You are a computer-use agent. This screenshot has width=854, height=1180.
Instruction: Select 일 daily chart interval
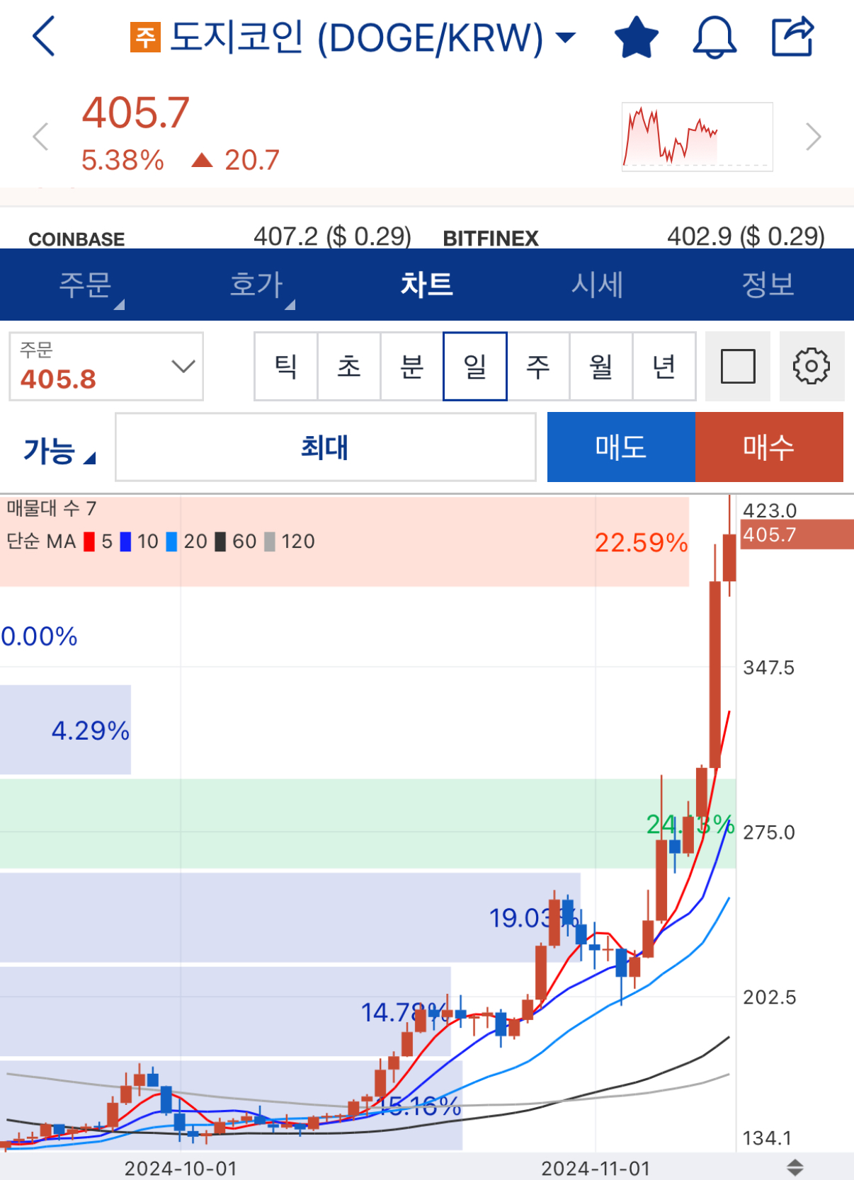coord(475,367)
